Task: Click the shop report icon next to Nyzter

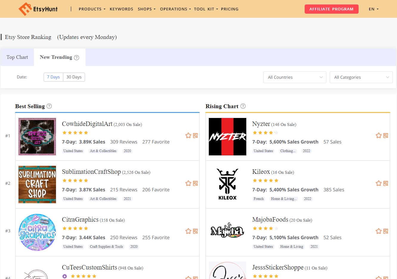Action: tap(386, 135)
